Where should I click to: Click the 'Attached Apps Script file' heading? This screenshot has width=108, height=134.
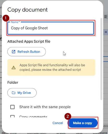[29, 41]
